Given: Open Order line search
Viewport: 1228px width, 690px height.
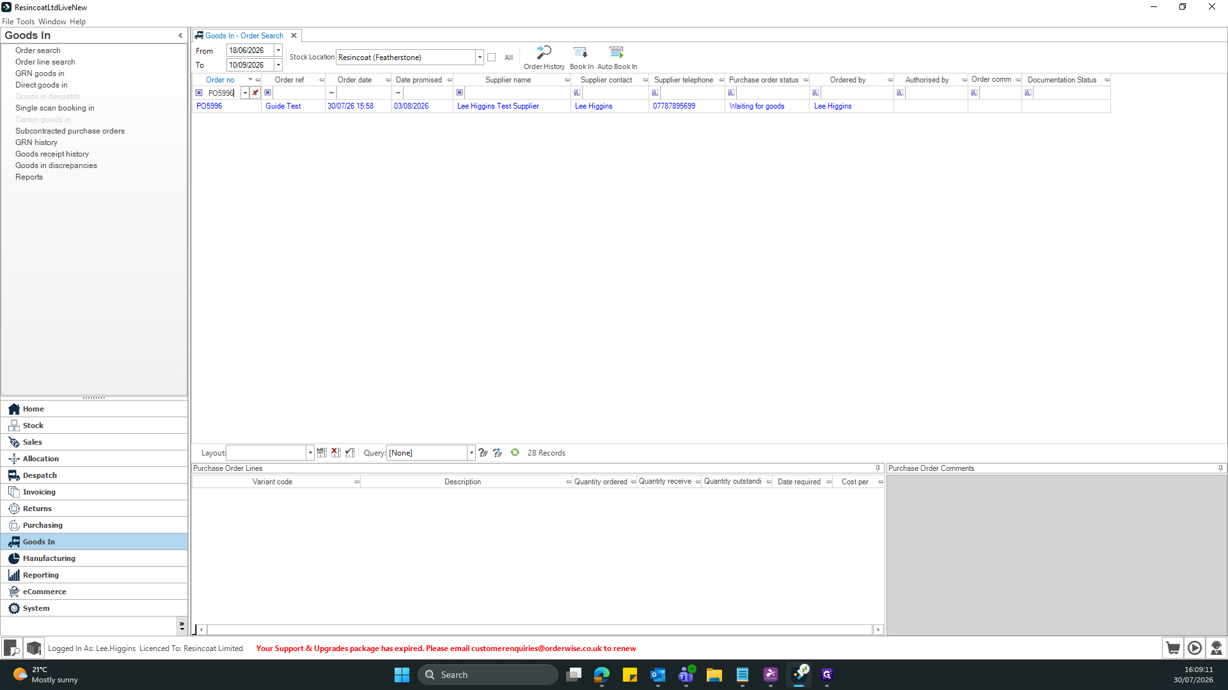Looking at the screenshot, I should 45,62.
